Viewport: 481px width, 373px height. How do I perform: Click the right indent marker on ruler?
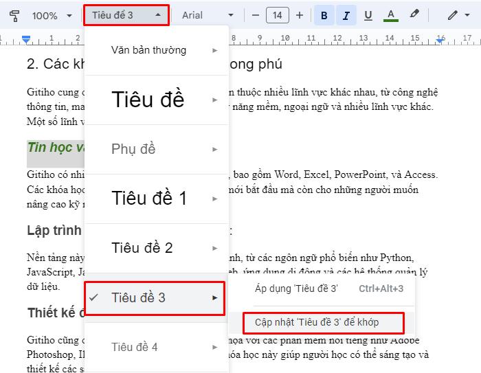[440, 40]
